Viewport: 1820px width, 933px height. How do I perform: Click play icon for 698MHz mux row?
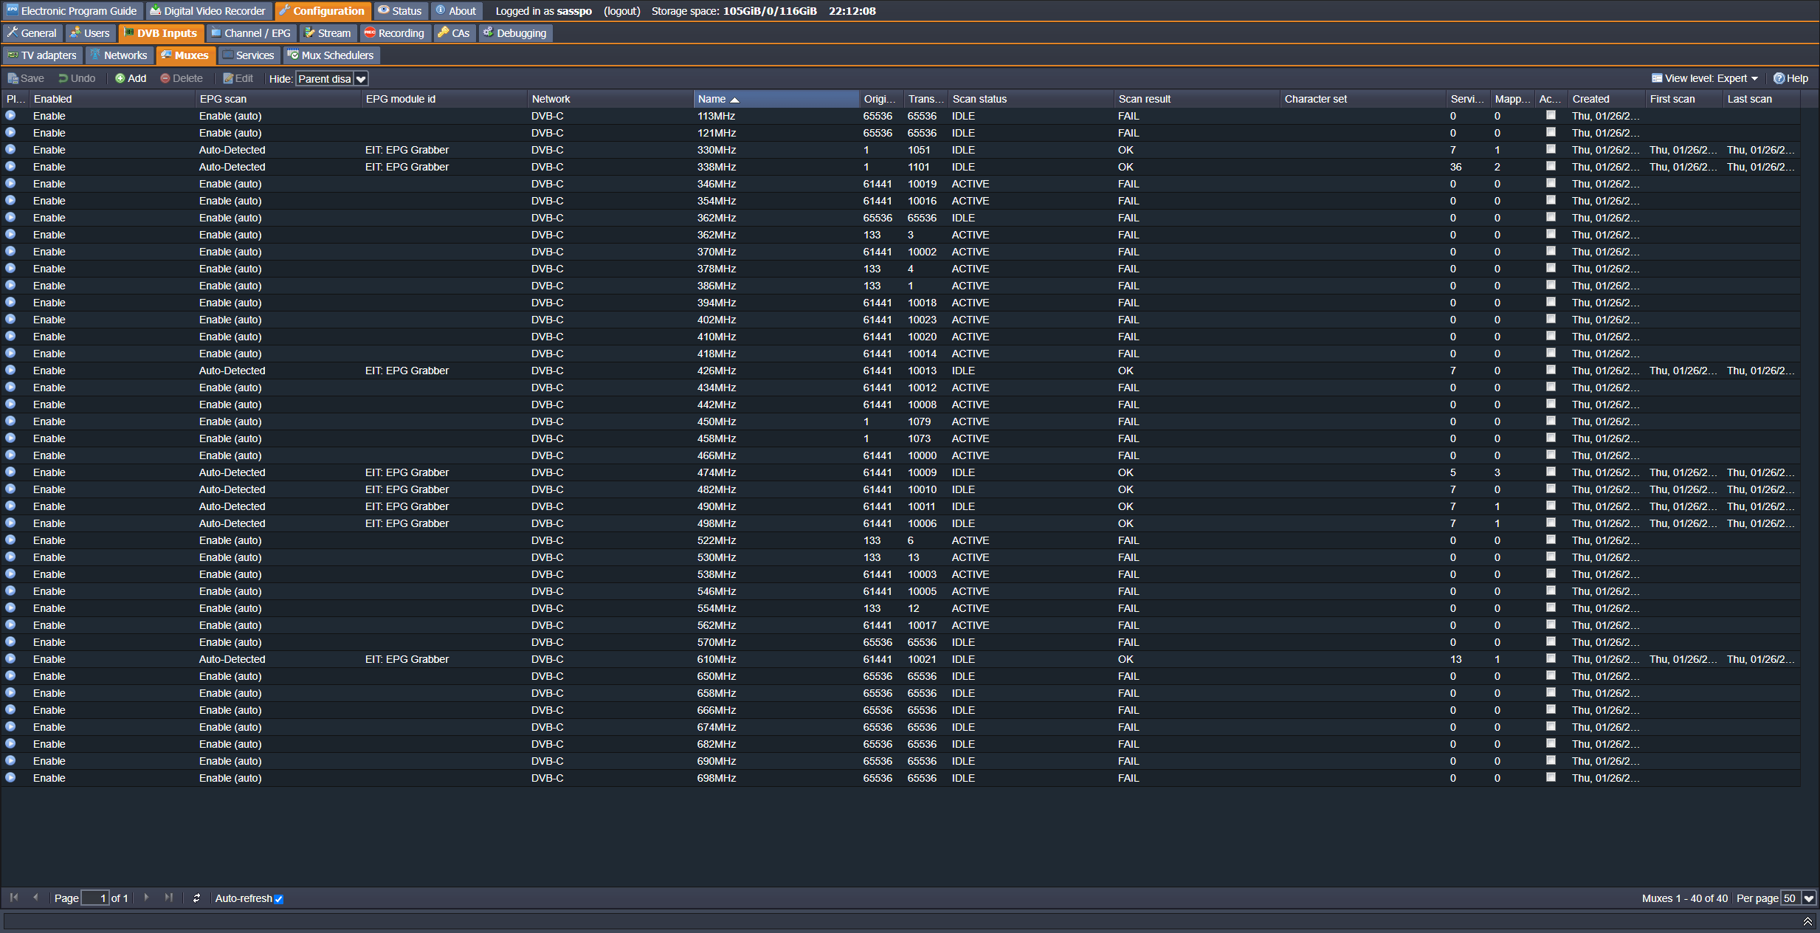tap(10, 778)
